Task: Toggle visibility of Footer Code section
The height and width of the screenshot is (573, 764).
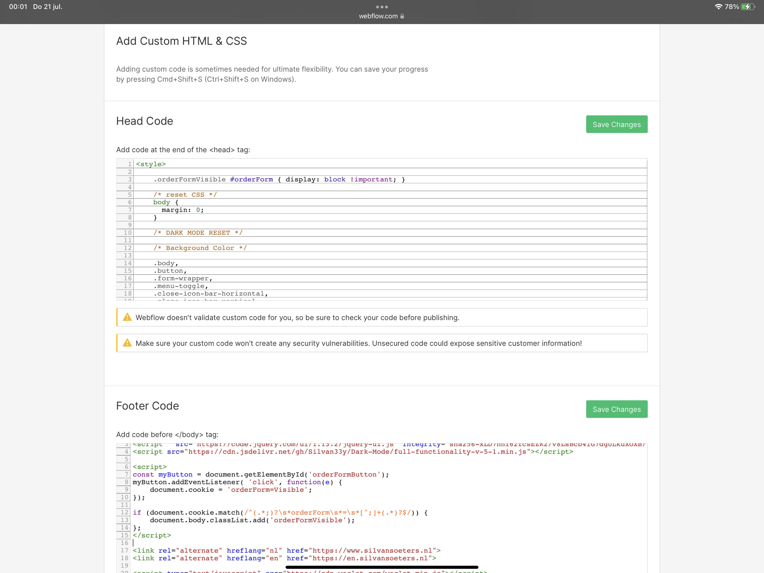Action: tap(147, 406)
